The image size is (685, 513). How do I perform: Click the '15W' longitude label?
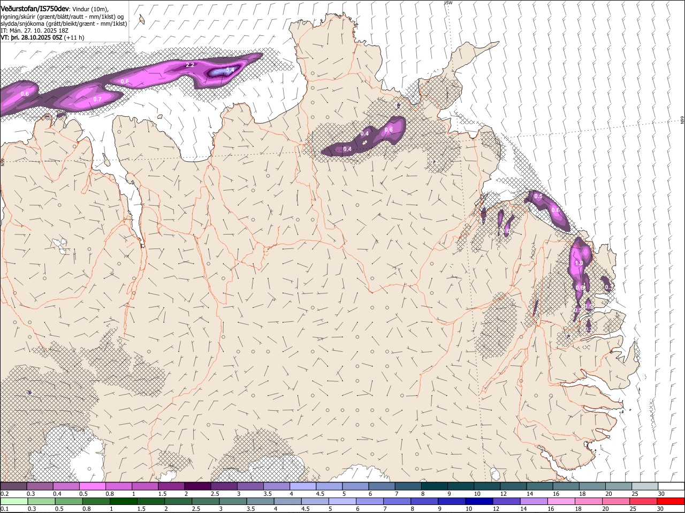[x=448, y=3]
